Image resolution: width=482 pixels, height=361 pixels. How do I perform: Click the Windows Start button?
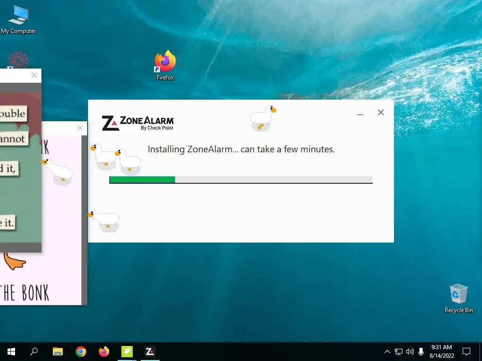[x=11, y=352]
